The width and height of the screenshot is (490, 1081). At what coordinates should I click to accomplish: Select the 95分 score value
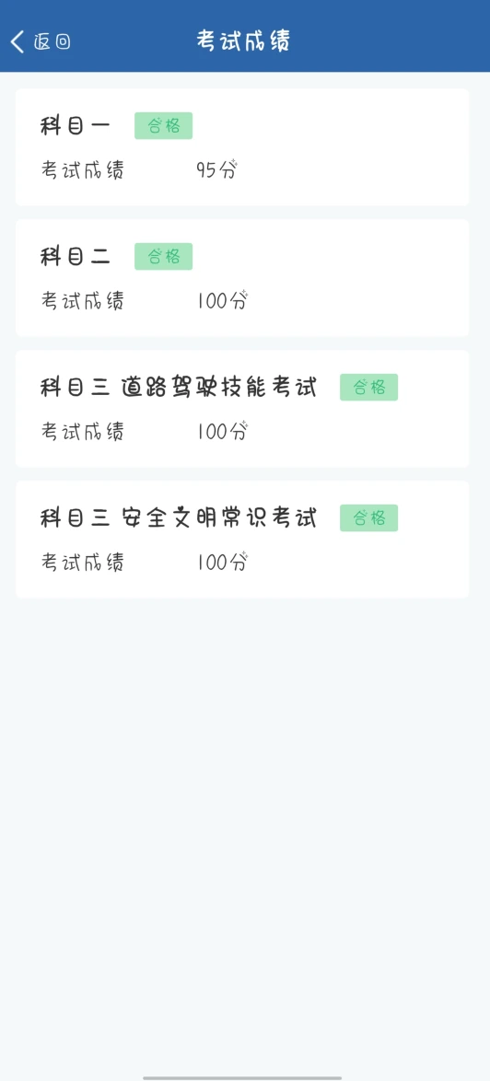(x=216, y=169)
